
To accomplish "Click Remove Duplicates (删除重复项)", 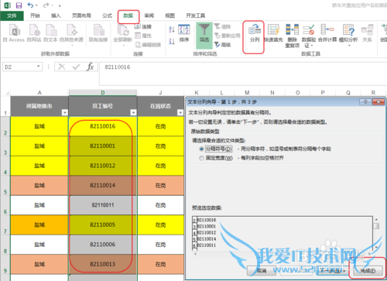I will [292, 36].
